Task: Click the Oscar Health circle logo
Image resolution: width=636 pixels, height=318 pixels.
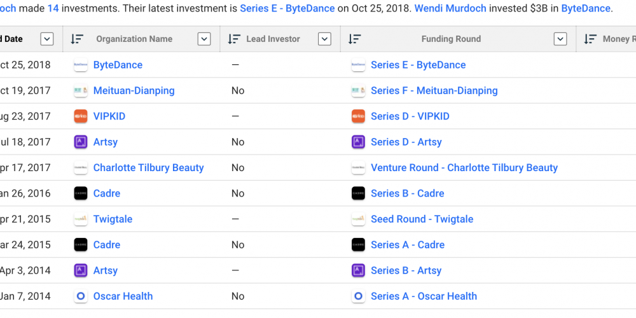Action: (81, 296)
